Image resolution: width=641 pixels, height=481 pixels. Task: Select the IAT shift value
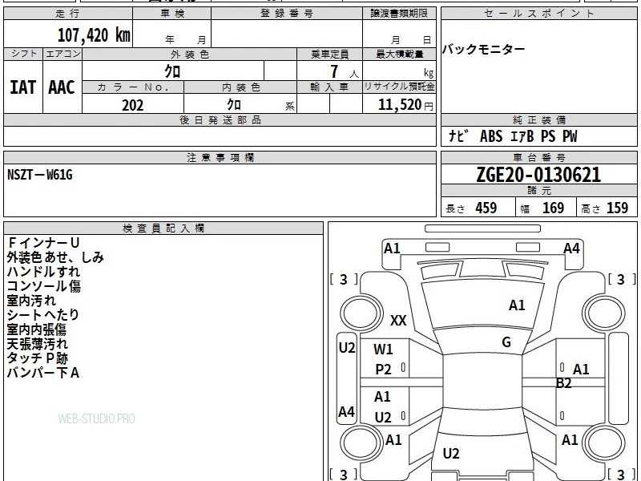tap(23, 87)
